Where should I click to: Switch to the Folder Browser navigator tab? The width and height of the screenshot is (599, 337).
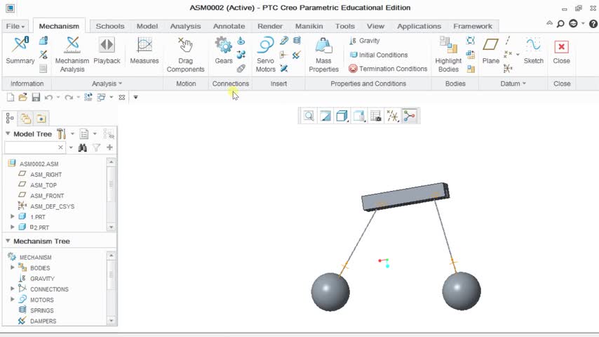tap(25, 119)
